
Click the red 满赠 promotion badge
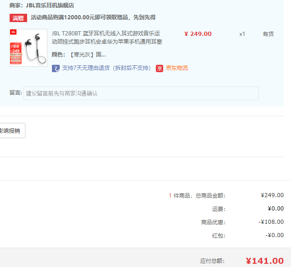coord(18,18)
